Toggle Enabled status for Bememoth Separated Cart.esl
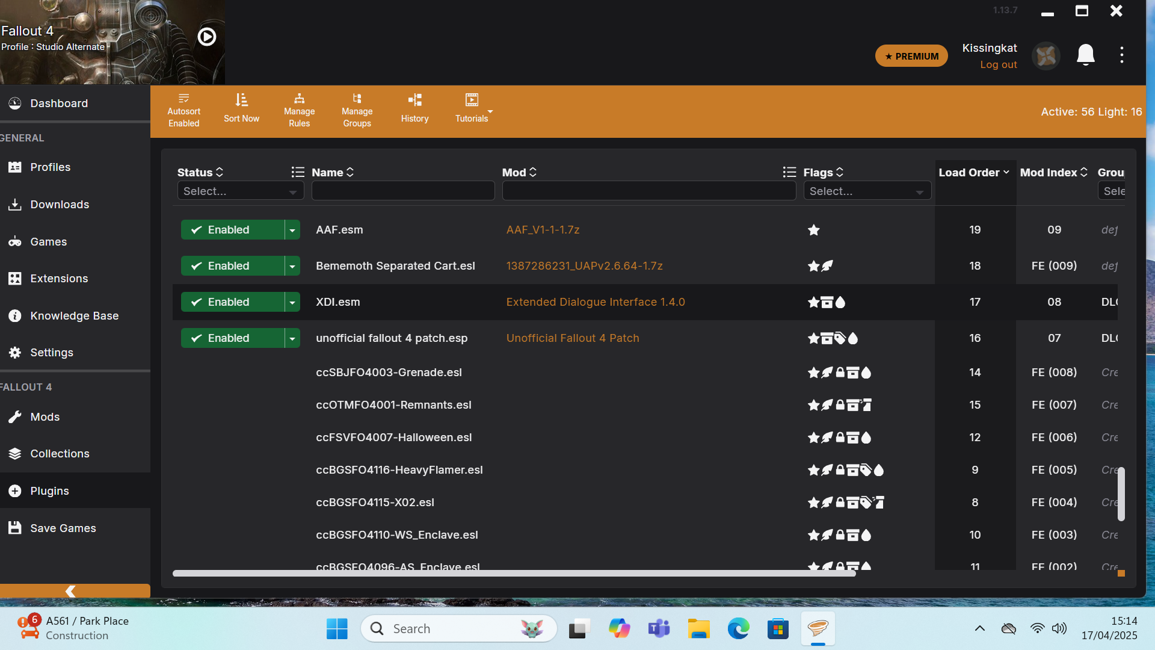This screenshot has height=650, width=1155. pyautogui.click(x=232, y=266)
